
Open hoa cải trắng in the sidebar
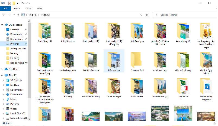tap(19, 63)
